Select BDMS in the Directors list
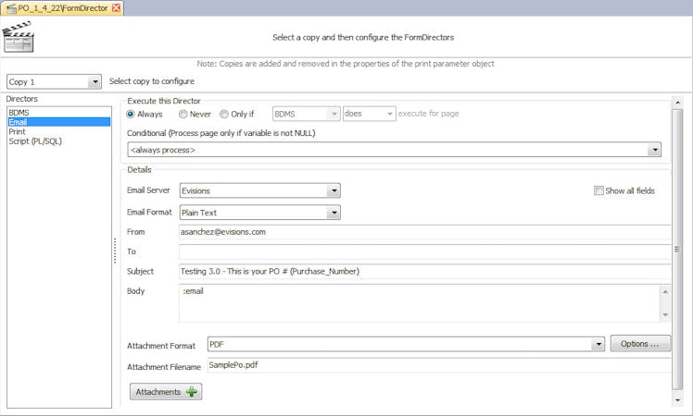The image size is (693, 416). (19, 112)
